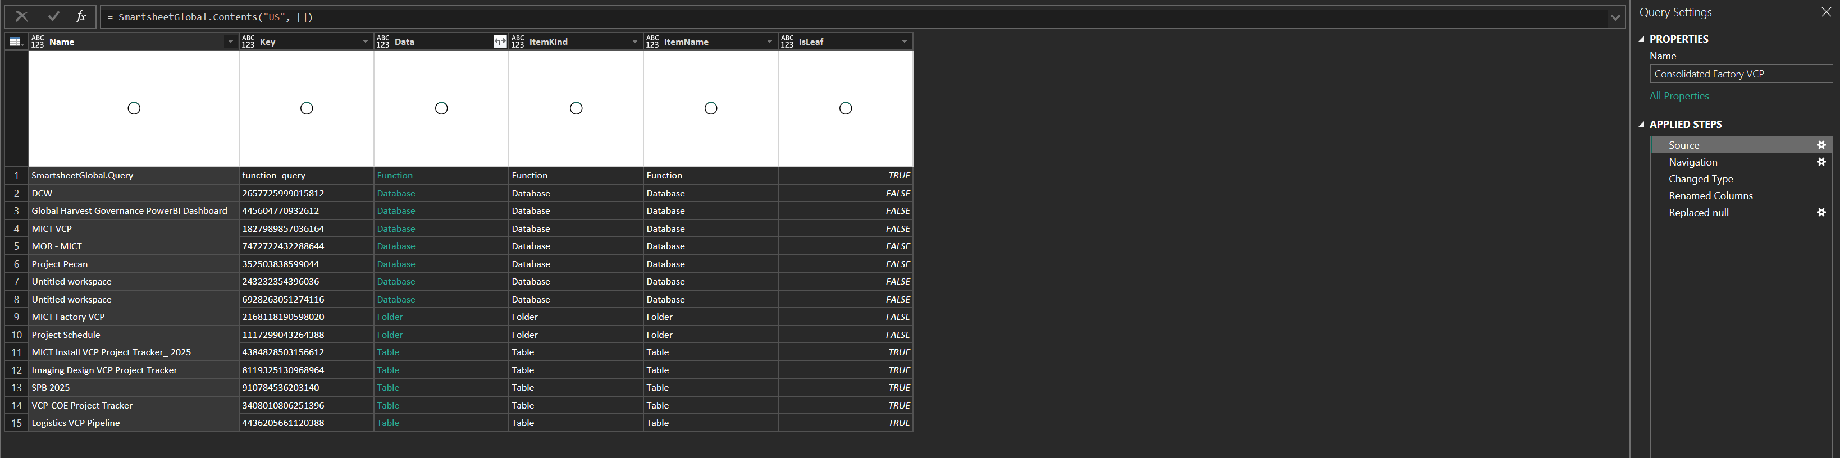Screen dimensions: 1840x458
Task: Click Name cell 'Project Pecan'
Action: [134, 264]
